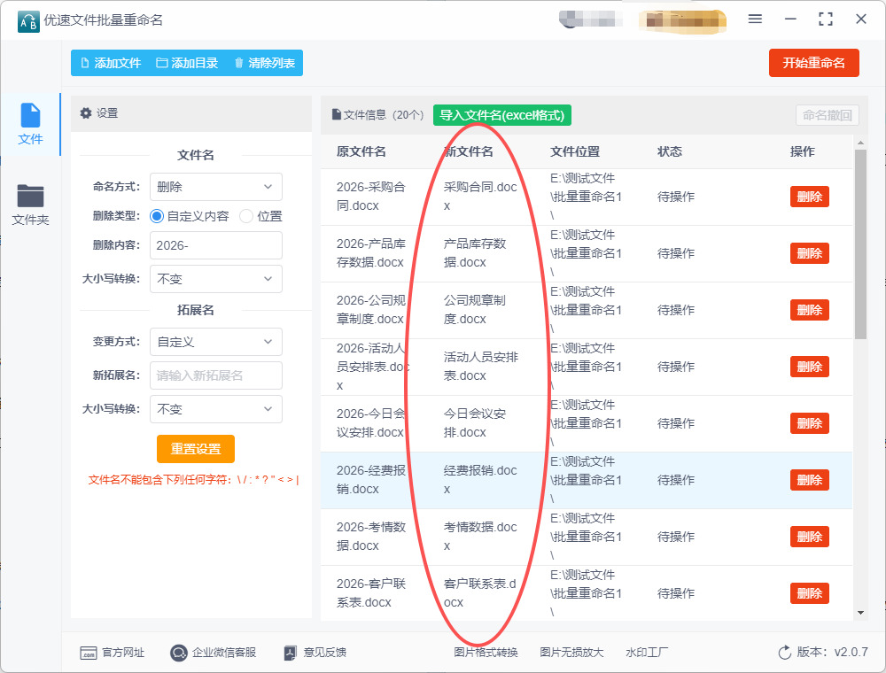The height and width of the screenshot is (673, 886).
Task: Click the 意见反馈 feedback icon
Action: point(290,653)
